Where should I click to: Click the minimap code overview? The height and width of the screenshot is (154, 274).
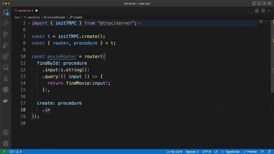265,22
